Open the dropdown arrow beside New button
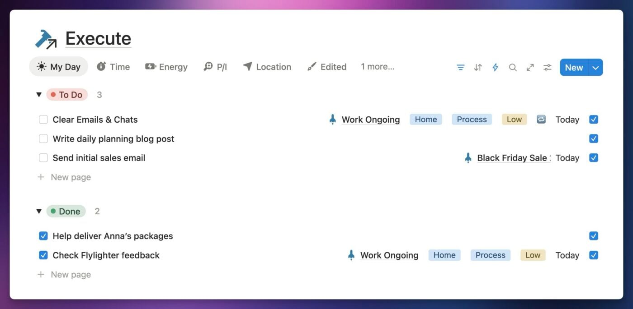The height and width of the screenshot is (309, 633). tap(595, 68)
